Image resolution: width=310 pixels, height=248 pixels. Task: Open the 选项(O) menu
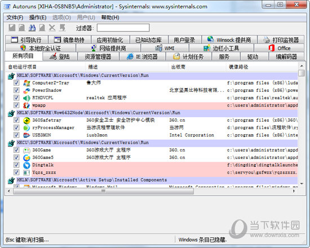coord(61,17)
